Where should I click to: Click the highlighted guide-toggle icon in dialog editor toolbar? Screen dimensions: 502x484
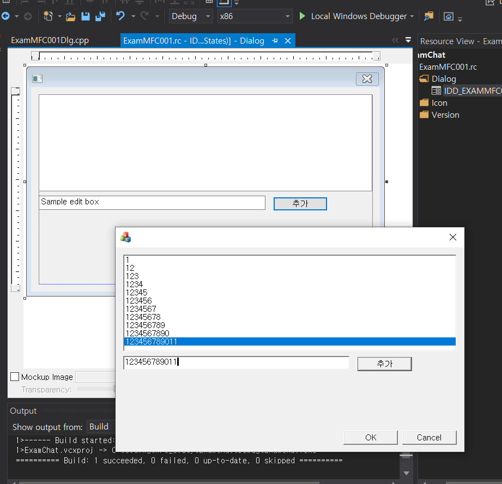coord(224,3)
